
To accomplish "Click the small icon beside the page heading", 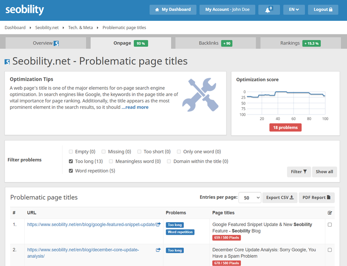I will pyautogui.click(x=7, y=62).
